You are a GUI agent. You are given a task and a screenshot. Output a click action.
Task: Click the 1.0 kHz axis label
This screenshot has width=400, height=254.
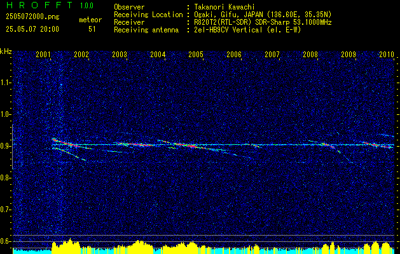click(6, 114)
